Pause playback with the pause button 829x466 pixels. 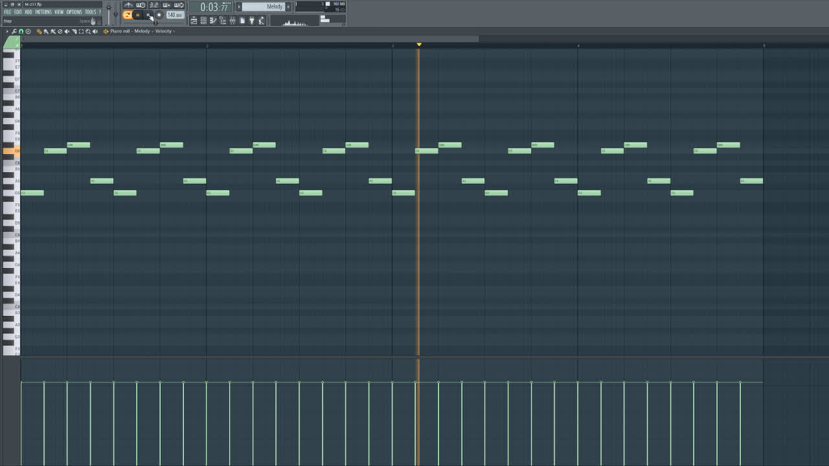click(138, 15)
